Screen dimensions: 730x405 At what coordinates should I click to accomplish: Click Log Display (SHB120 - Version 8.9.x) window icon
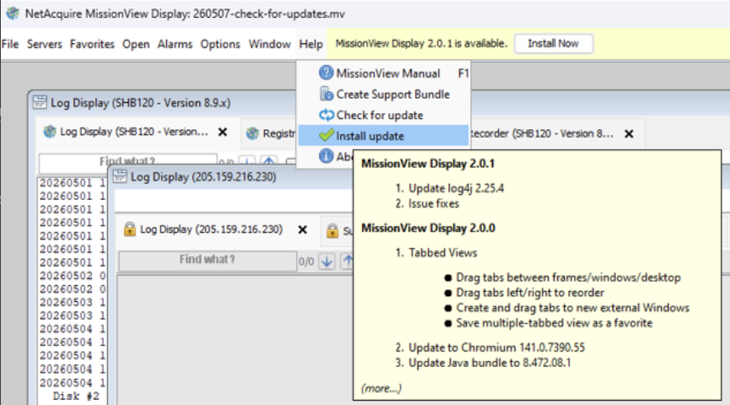point(40,102)
